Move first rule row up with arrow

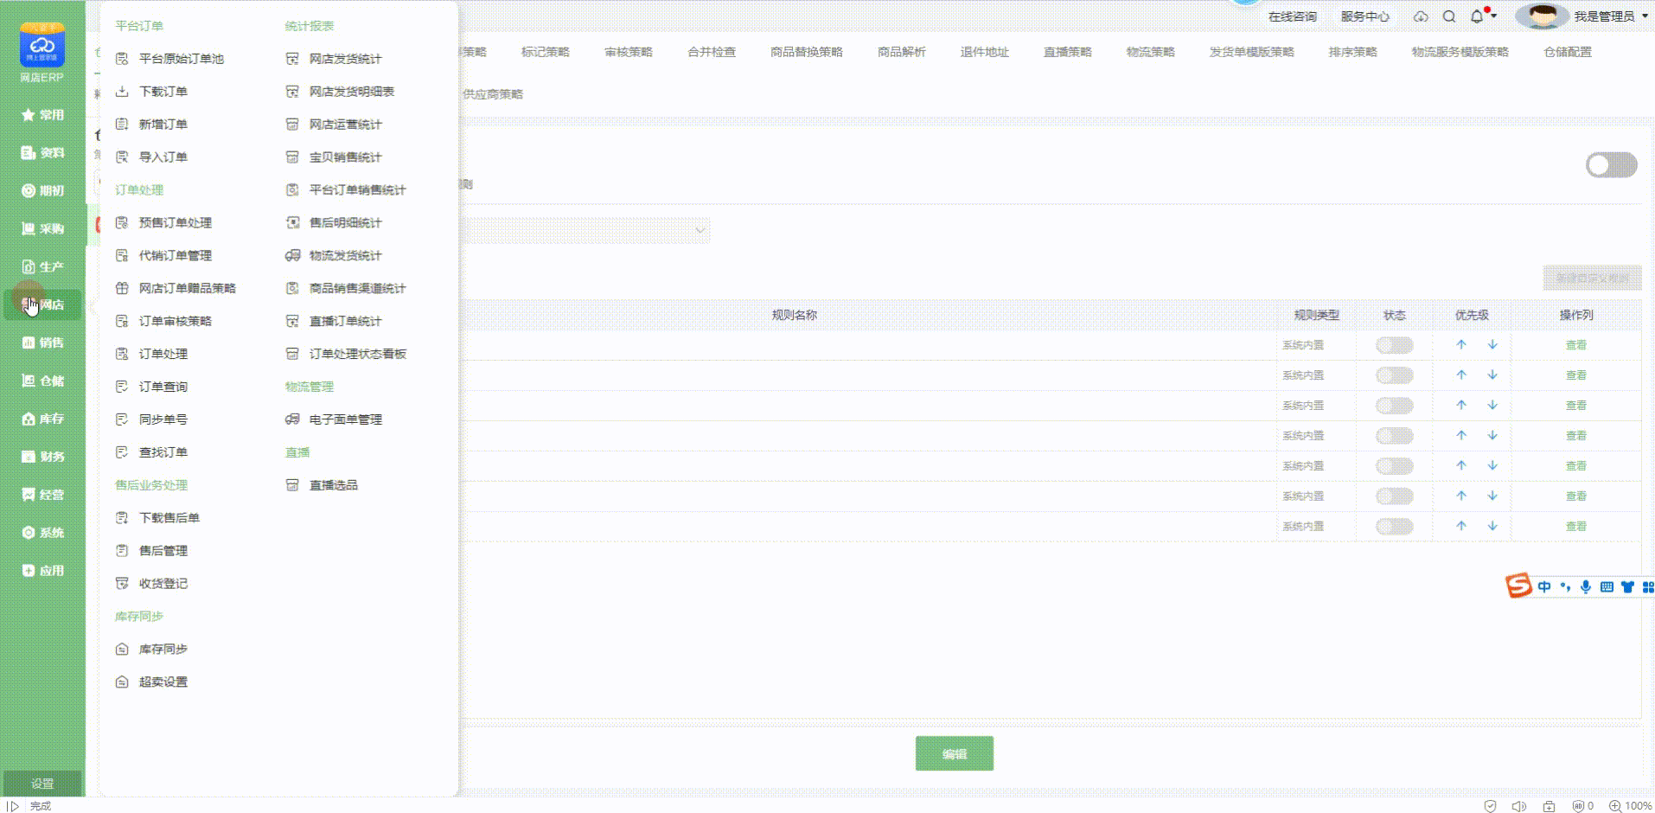pyautogui.click(x=1461, y=344)
